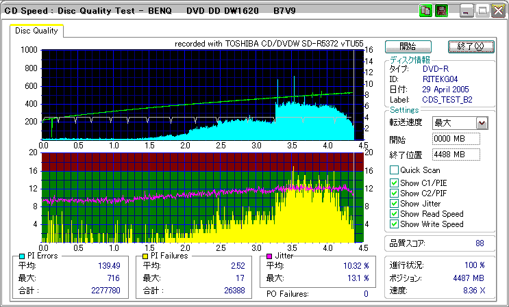This screenshot has height=307, width=509.
Task: Click the cyan PI Errors legend square
Action: coord(22,256)
